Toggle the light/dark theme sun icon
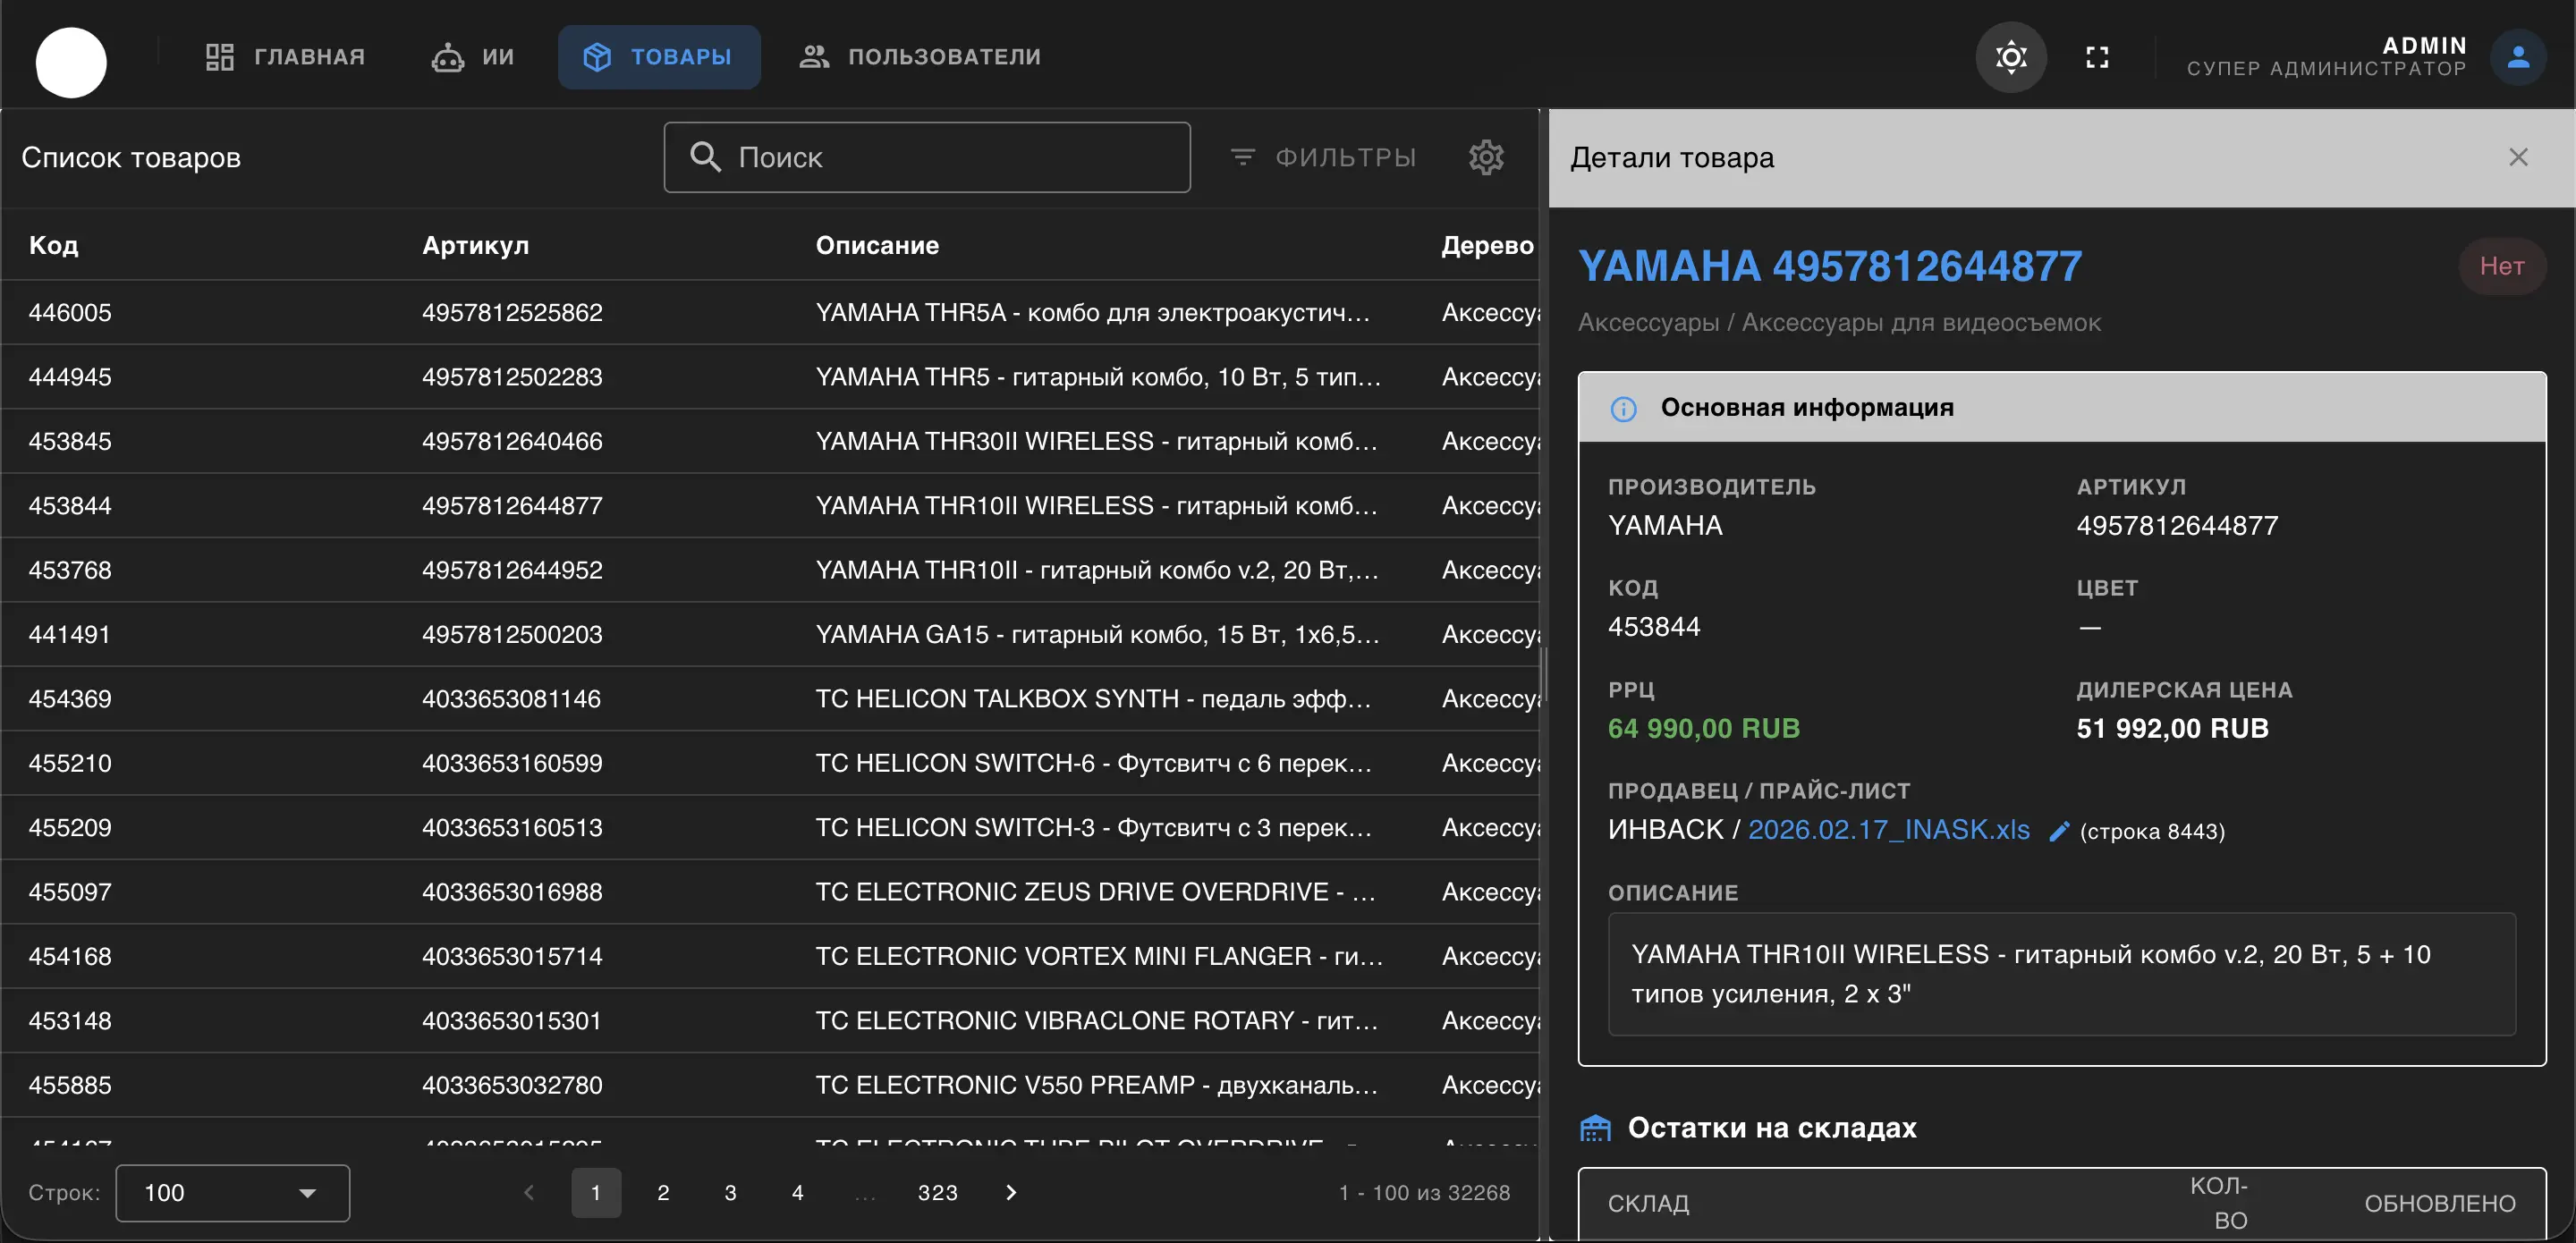 coord(2010,57)
